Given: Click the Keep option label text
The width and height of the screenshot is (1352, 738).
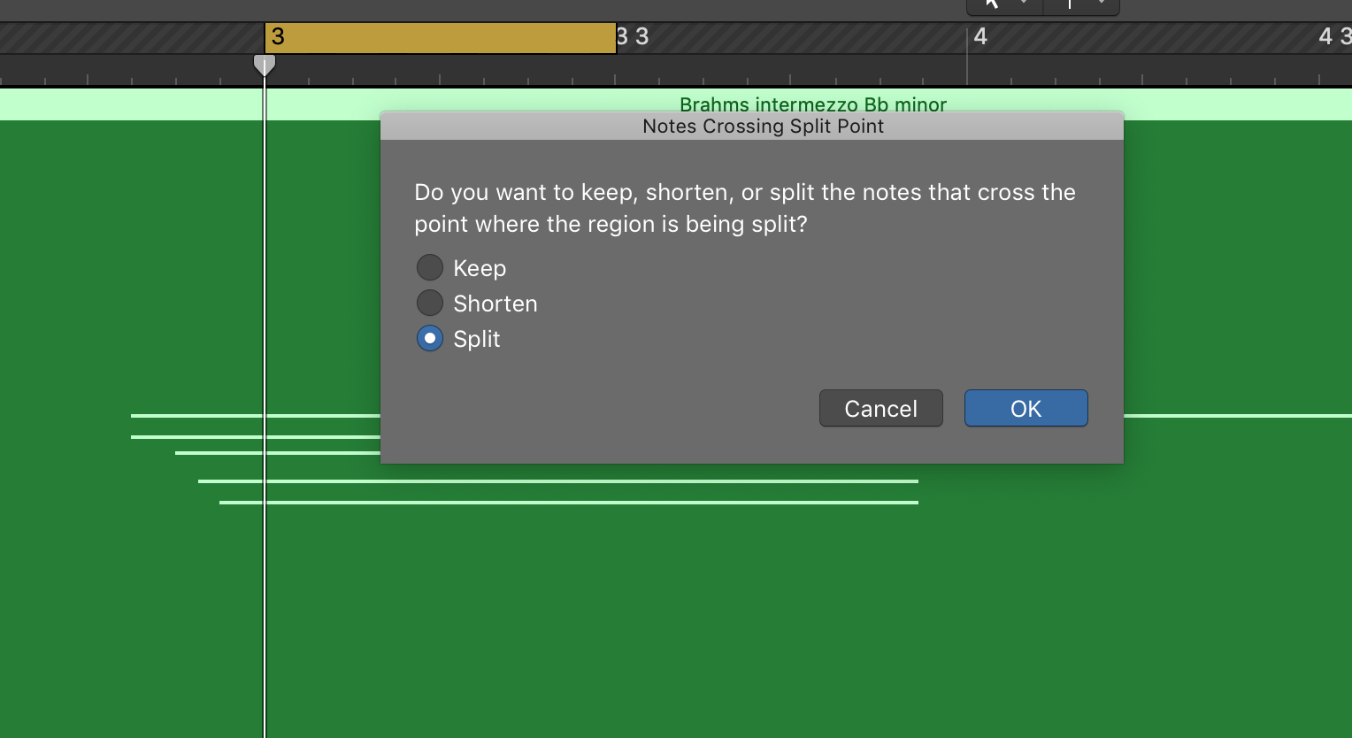Looking at the screenshot, I should tap(480, 268).
